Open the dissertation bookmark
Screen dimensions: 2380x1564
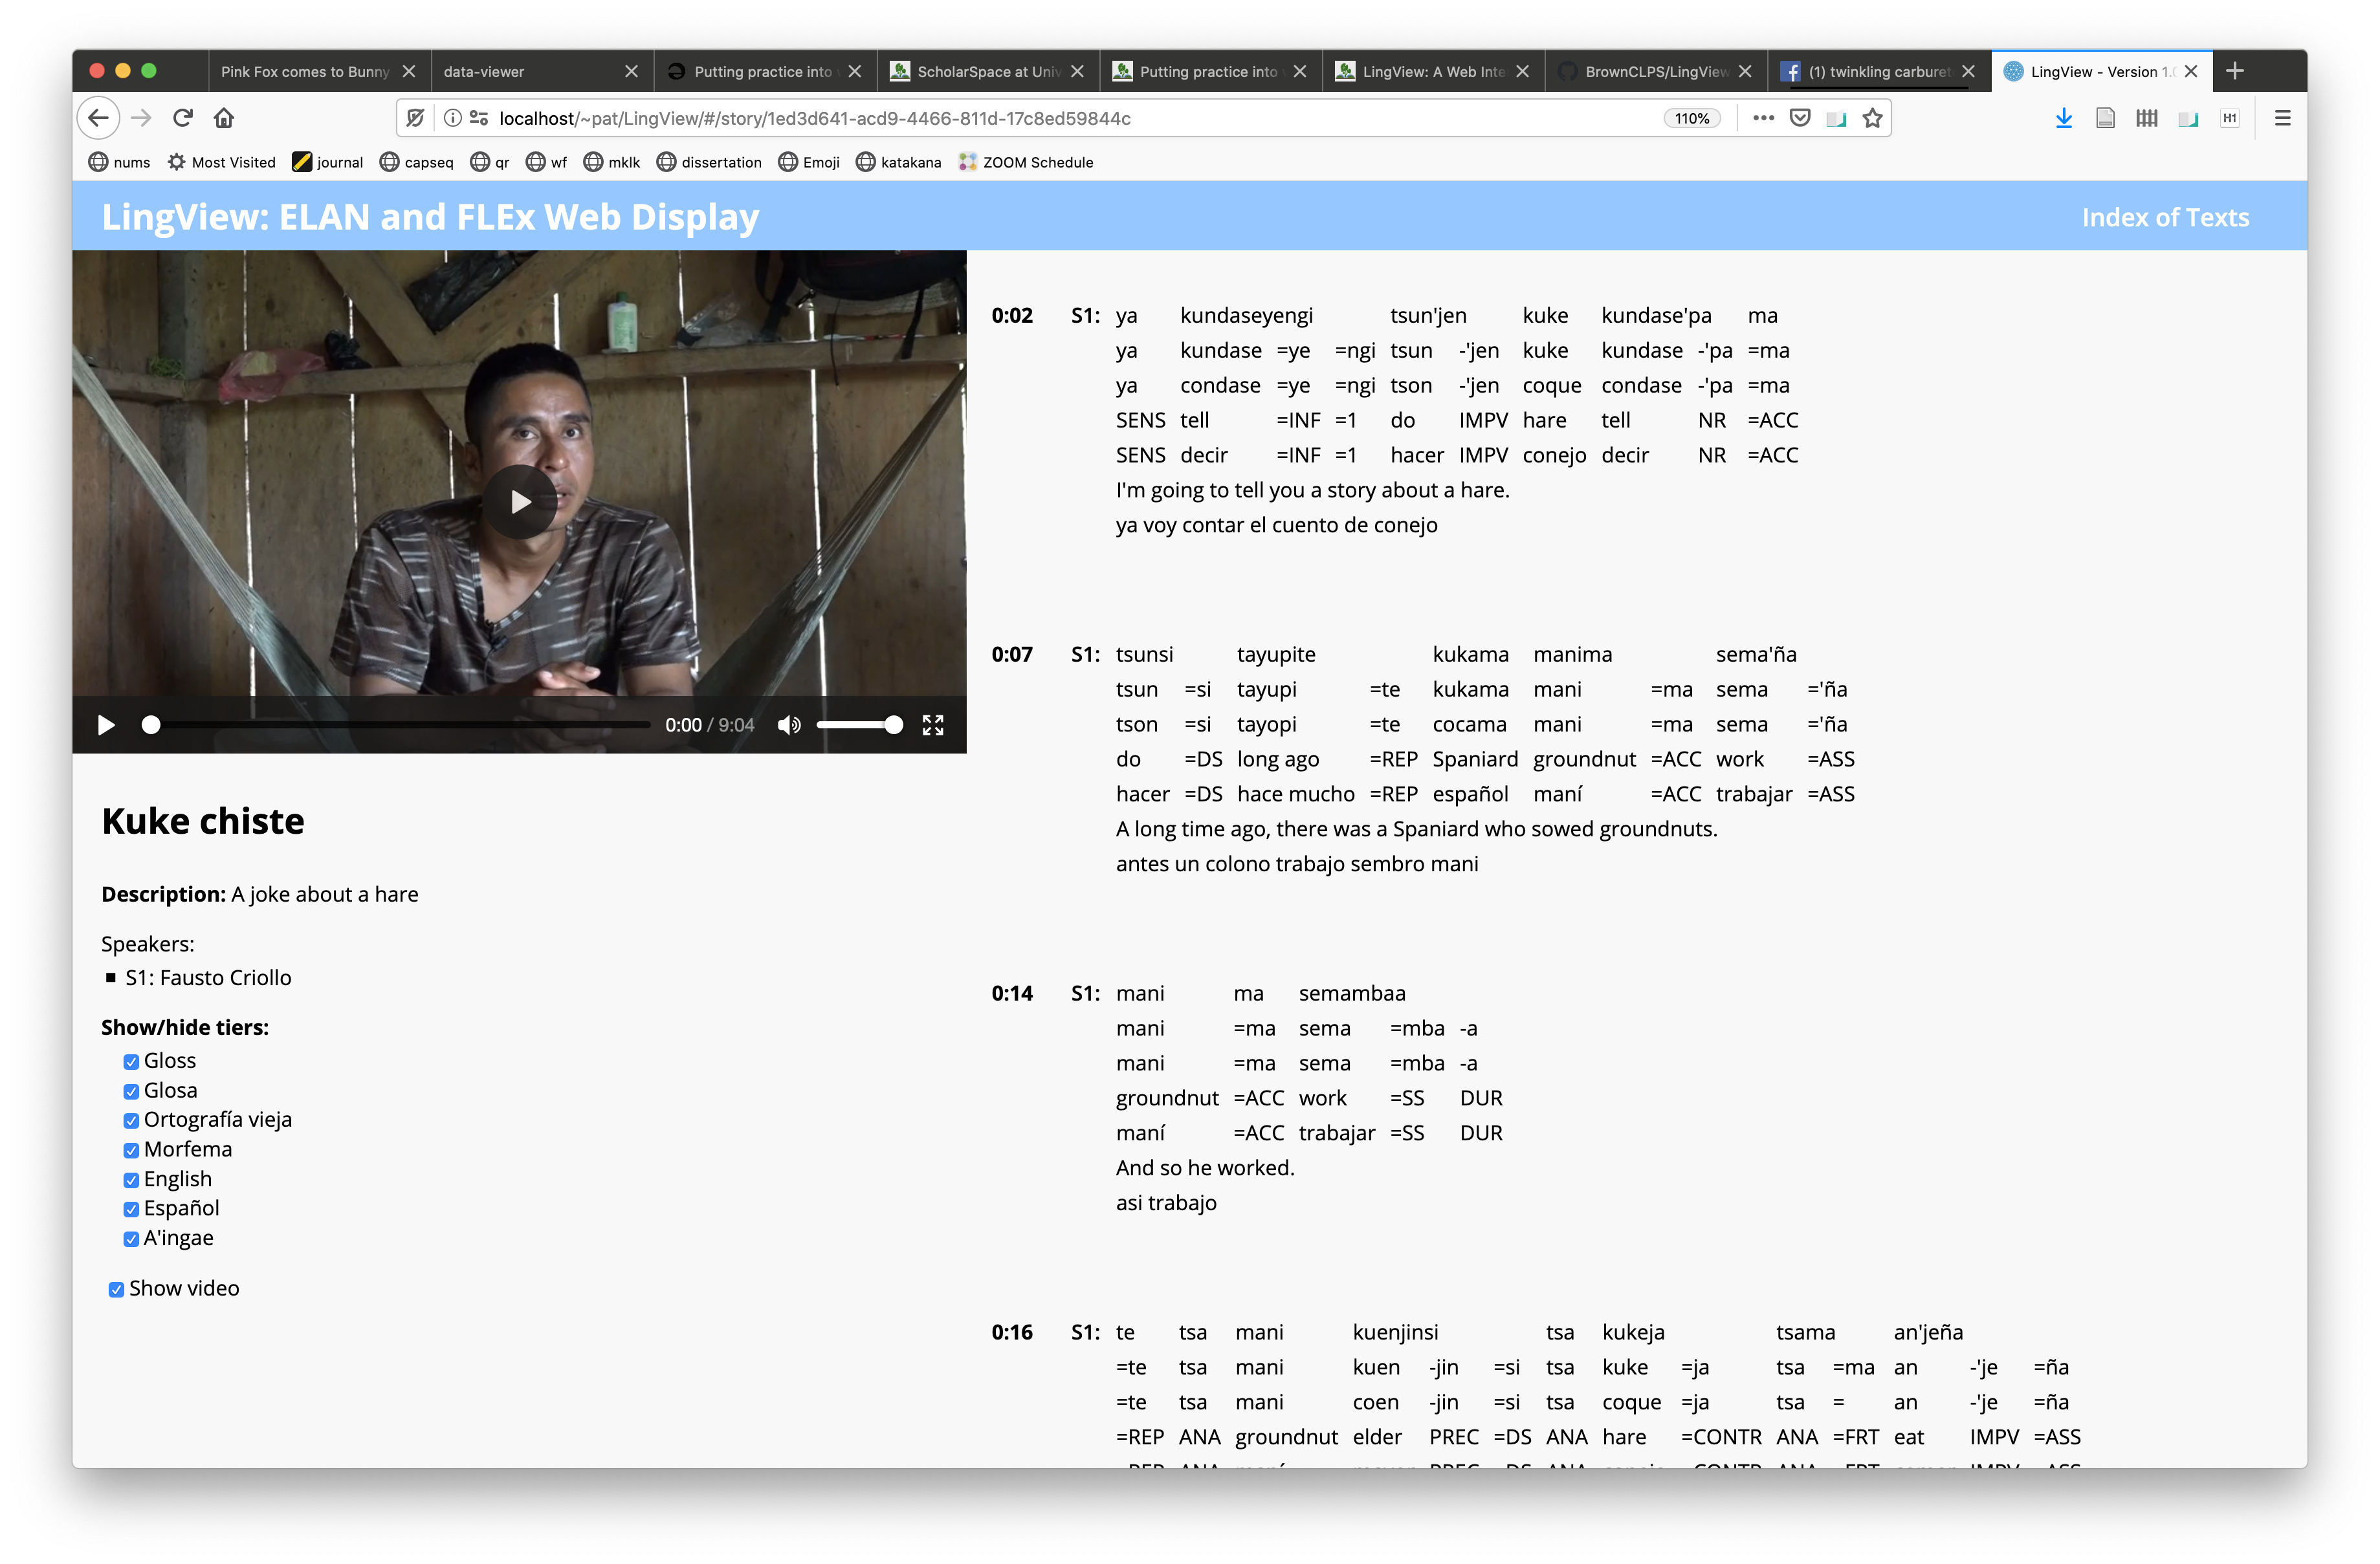[x=709, y=162]
